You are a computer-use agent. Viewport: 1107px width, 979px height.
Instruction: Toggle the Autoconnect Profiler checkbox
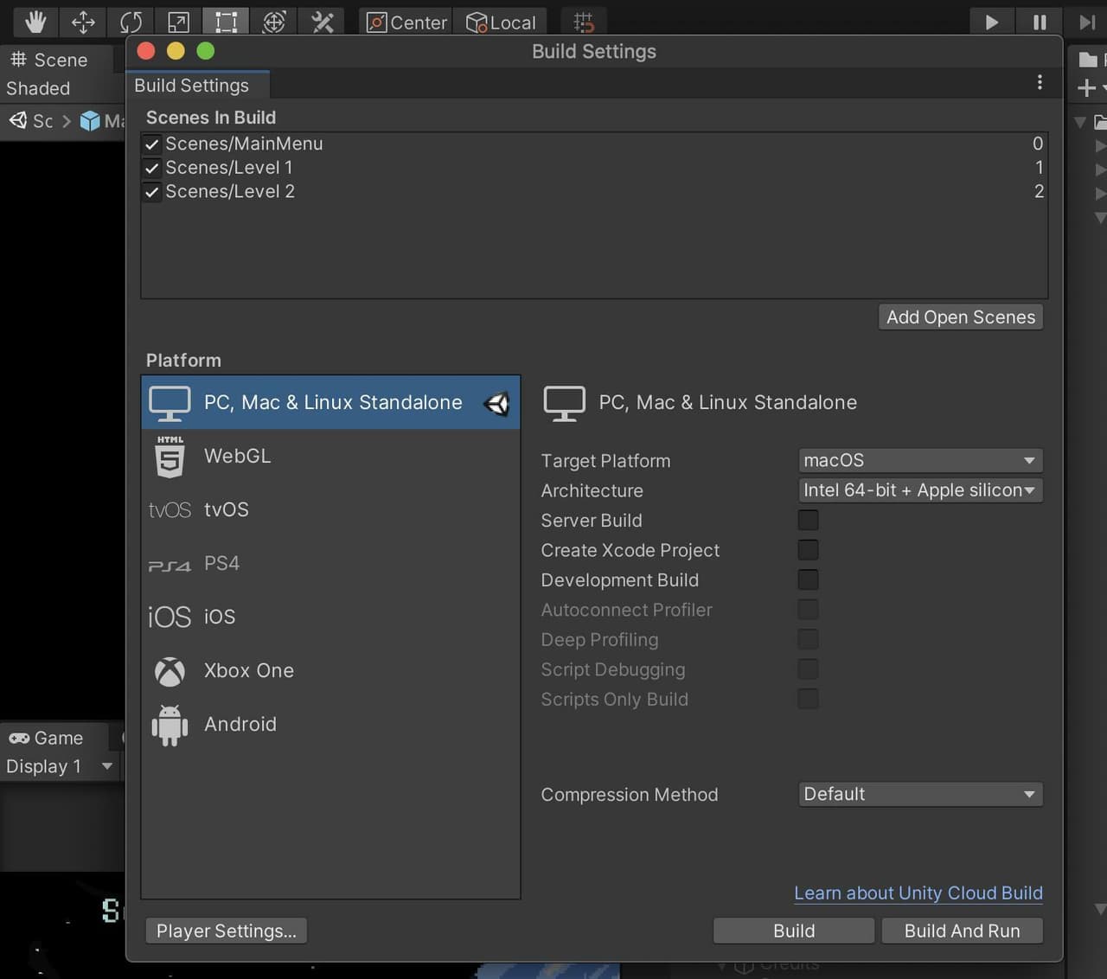pyautogui.click(x=808, y=610)
